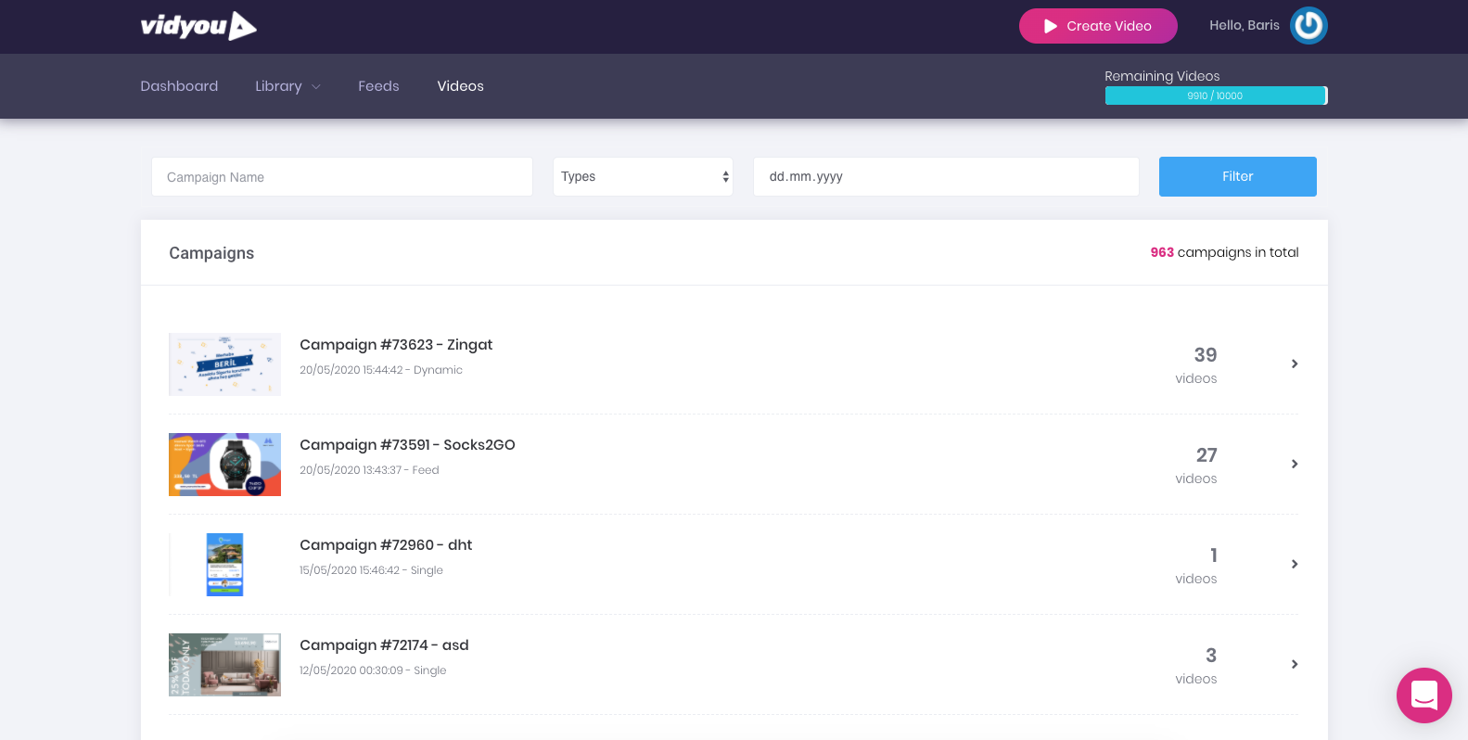Go to the Dashboard tab

179,86
